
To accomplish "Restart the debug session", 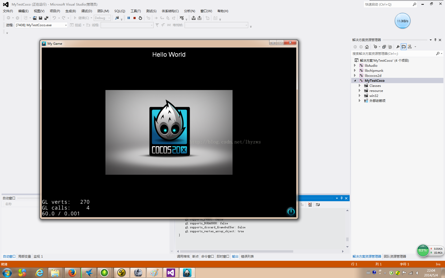I will [140, 18].
